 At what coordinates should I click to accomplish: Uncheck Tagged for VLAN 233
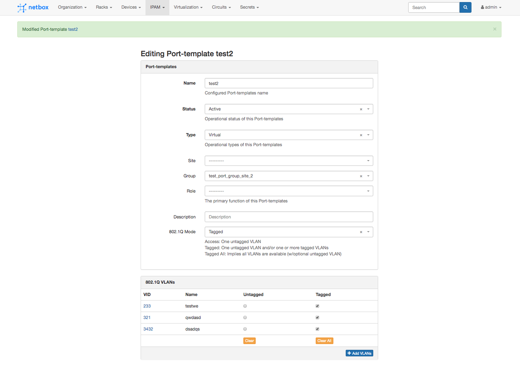(x=317, y=306)
